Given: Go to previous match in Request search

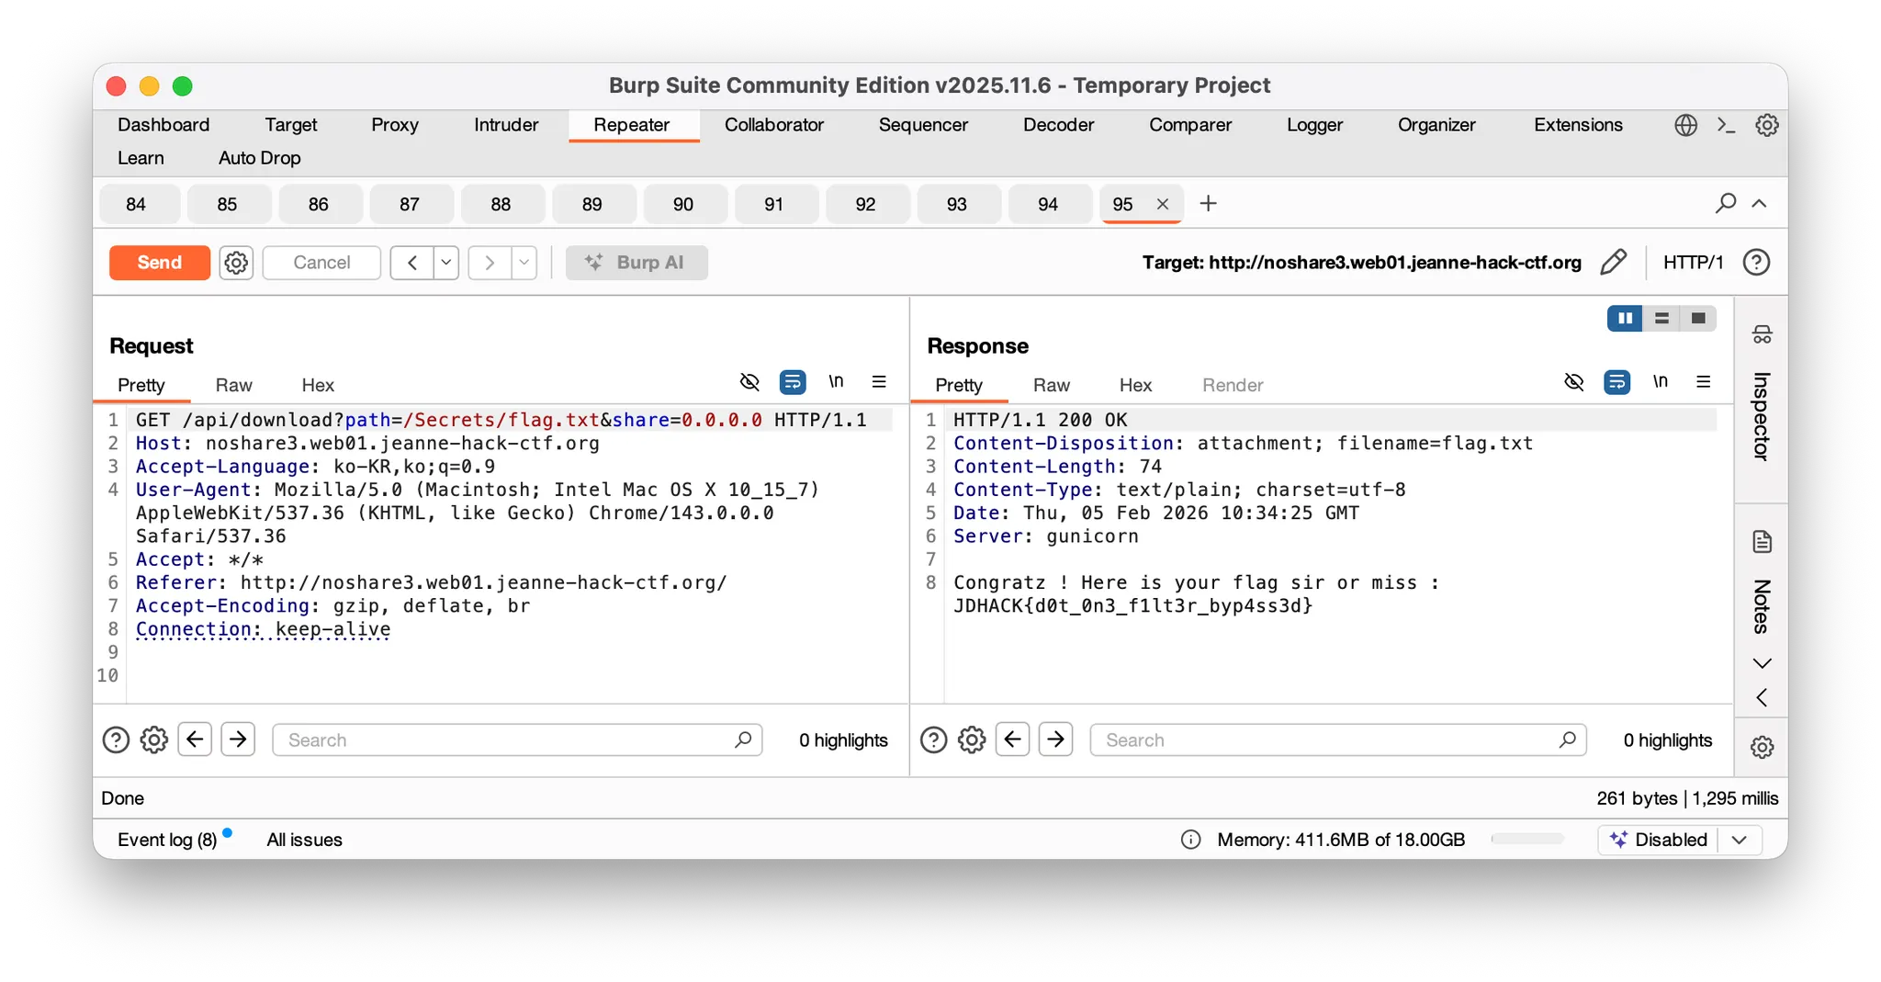Looking at the screenshot, I should click(x=195, y=739).
